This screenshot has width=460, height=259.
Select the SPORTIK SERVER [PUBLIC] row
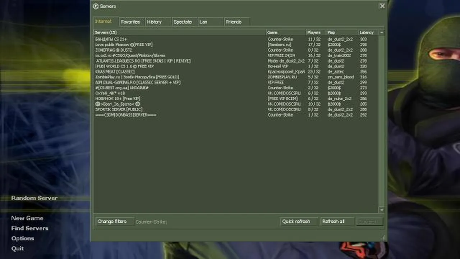(236, 109)
